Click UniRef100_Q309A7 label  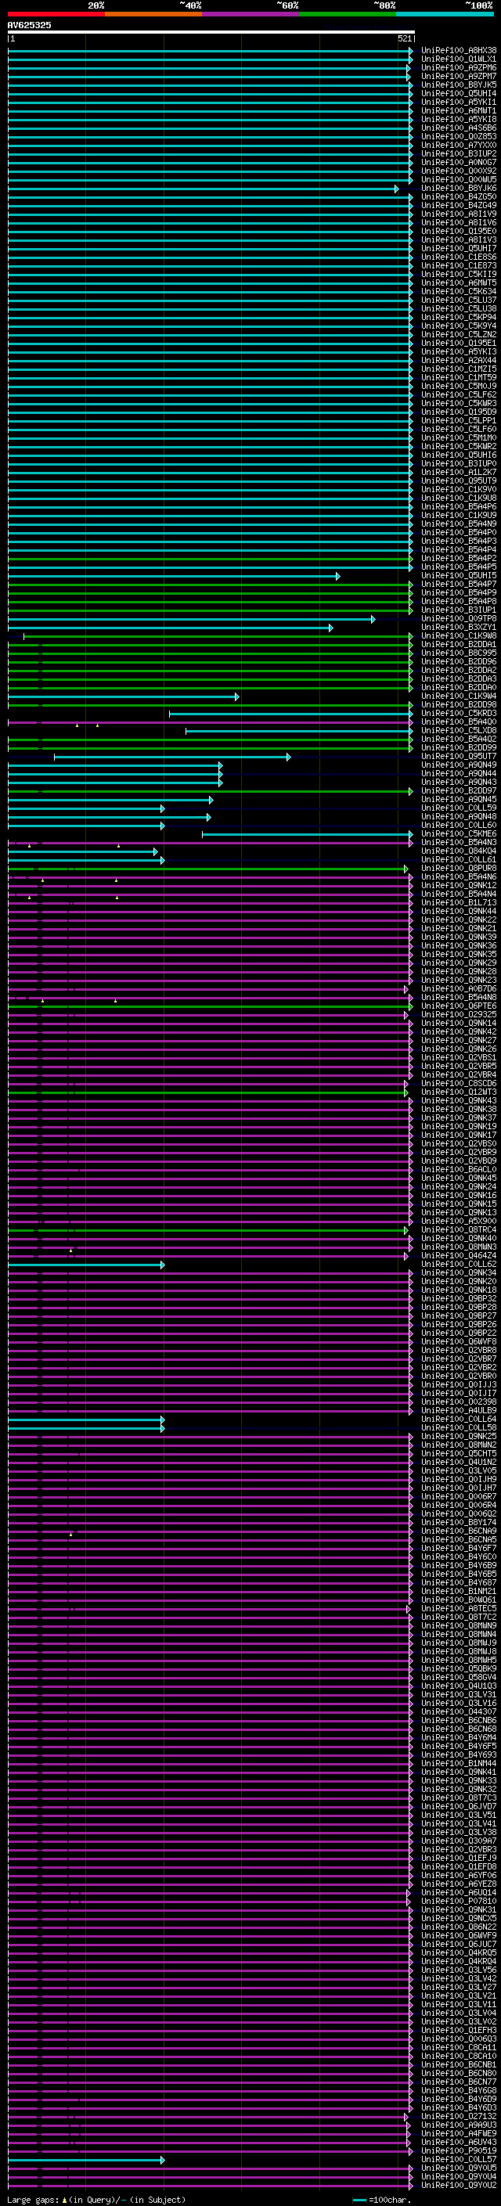point(459,1841)
